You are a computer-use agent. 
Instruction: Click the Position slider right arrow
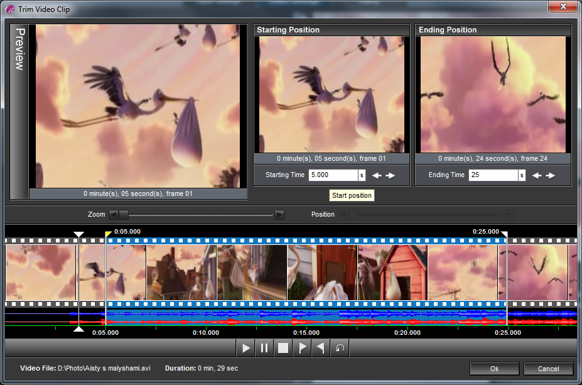[509, 215]
